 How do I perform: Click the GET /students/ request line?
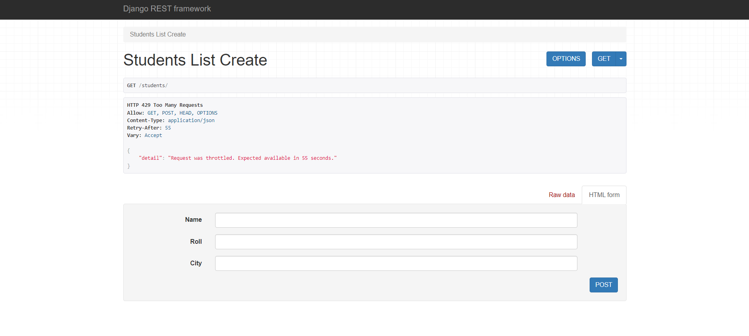click(147, 86)
